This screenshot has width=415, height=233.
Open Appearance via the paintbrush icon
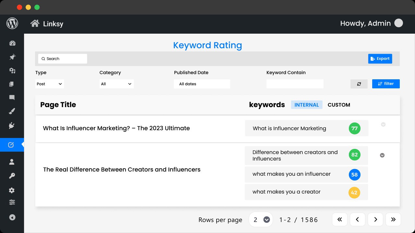12,112
